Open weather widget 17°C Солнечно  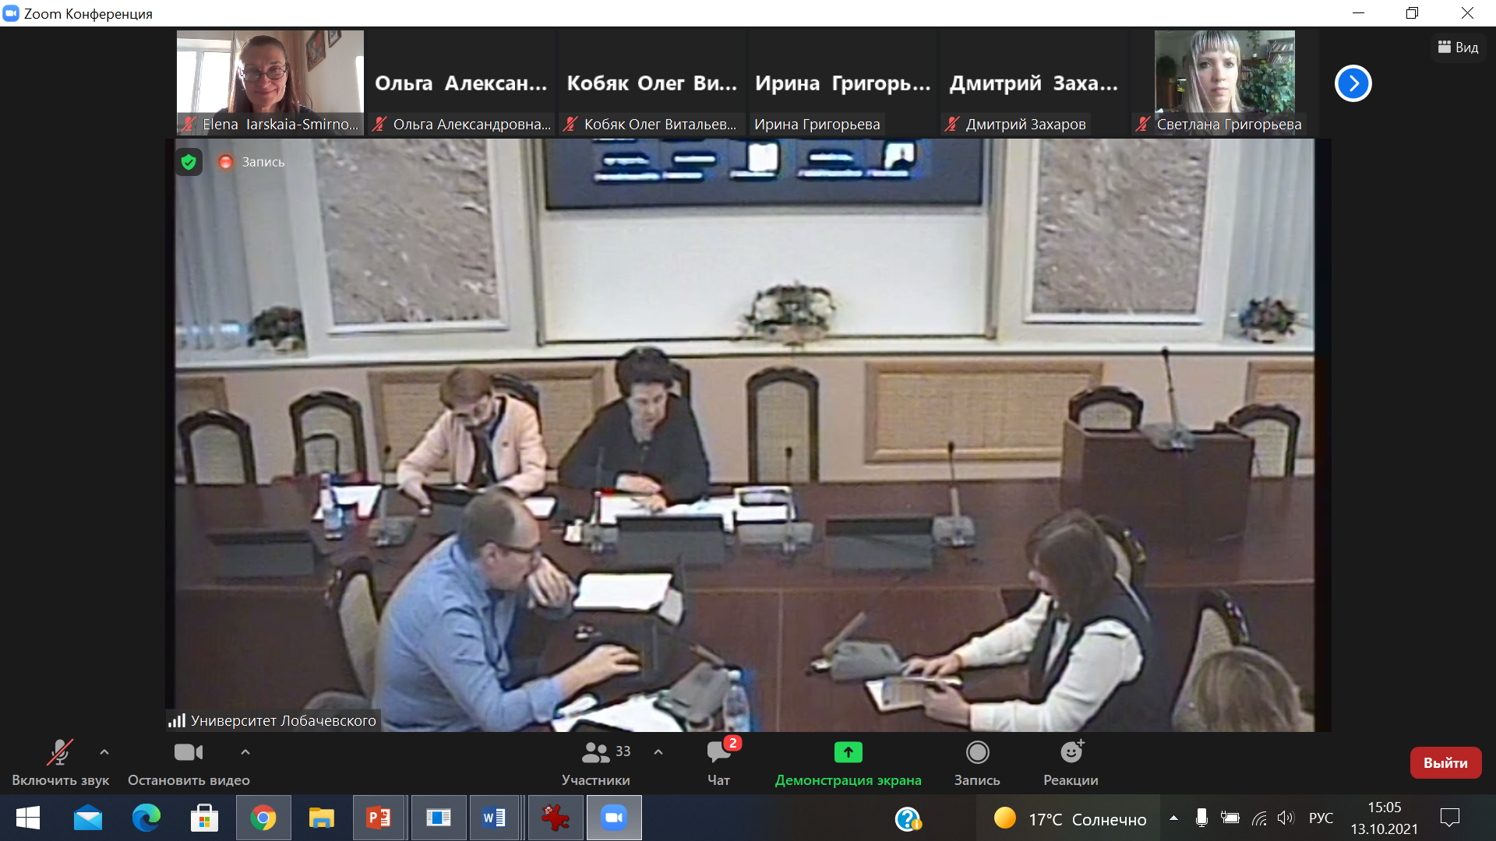1070,818
